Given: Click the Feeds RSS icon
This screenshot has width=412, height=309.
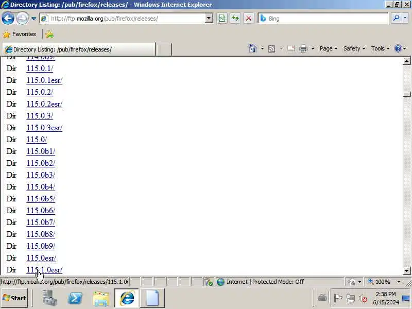Looking at the screenshot, I should [271, 49].
